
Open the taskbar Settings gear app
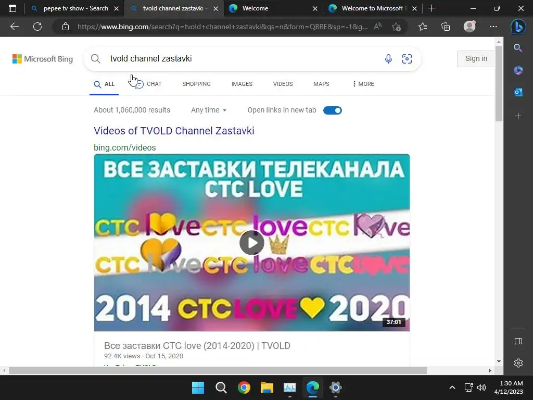coord(336,387)
